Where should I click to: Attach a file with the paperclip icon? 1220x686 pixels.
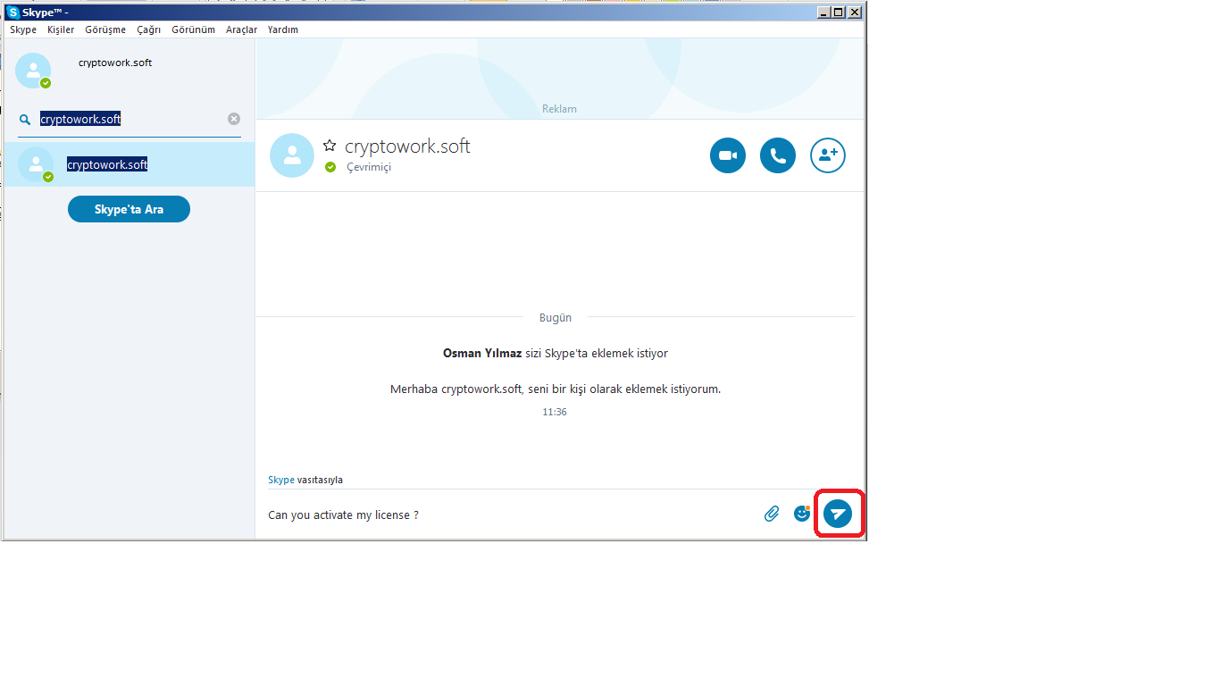[772, 514]
